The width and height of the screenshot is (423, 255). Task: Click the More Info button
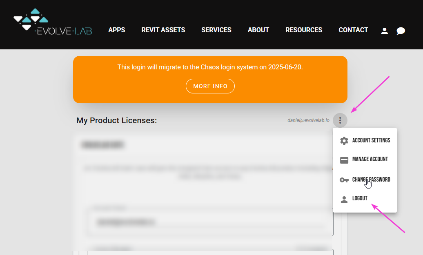coord(210,86)
